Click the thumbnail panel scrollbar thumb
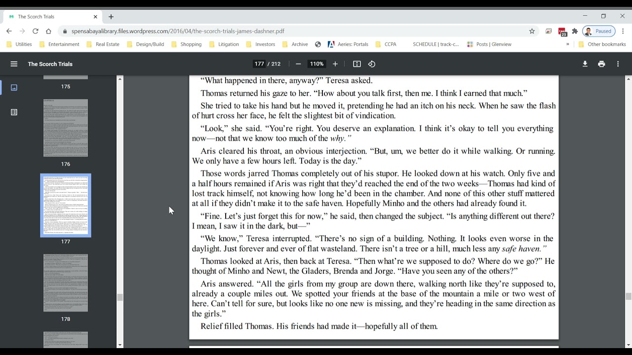 pos(119,297)
